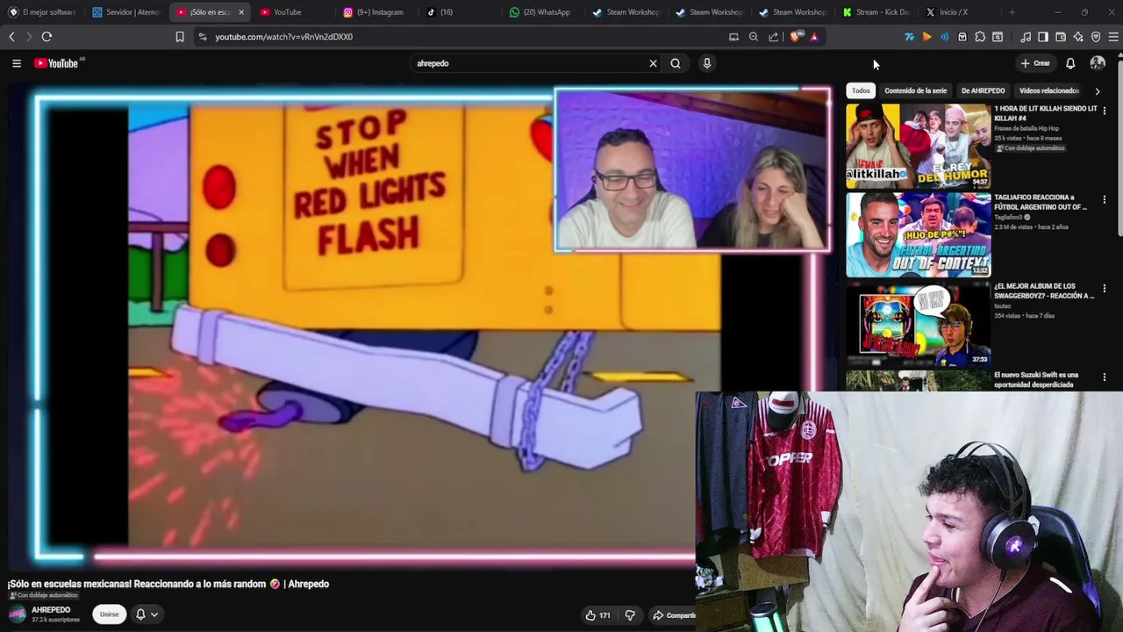The image size is (1123, 632).
Task: Open Lit Killah video thumbnail
Action: 919,146
